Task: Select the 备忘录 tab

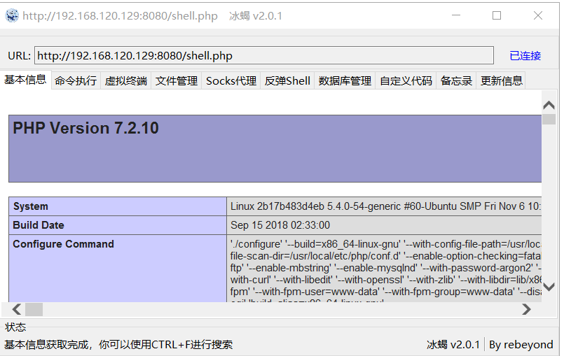Action: coord(456,80)
